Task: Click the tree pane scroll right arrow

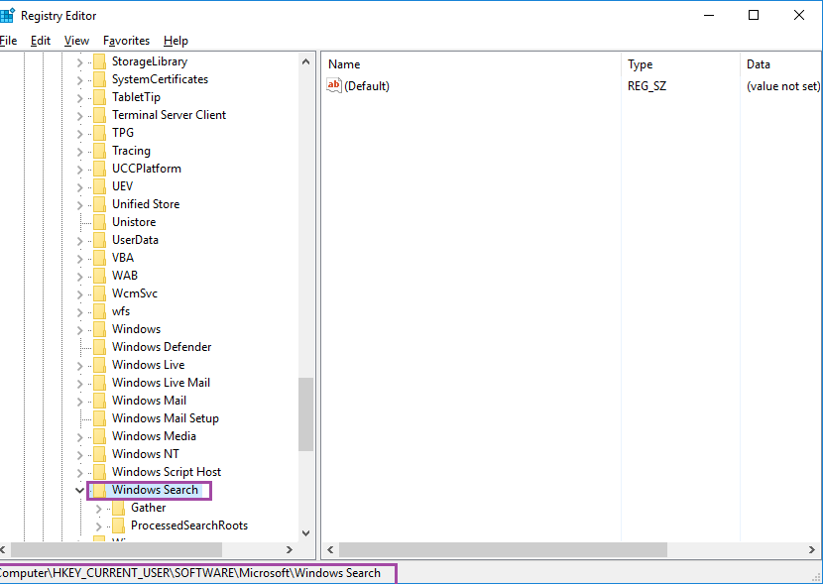Action: 290,550
